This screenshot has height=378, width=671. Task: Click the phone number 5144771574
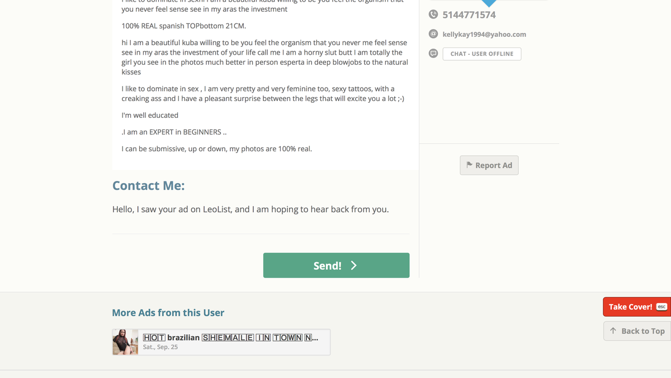point(469,15)
